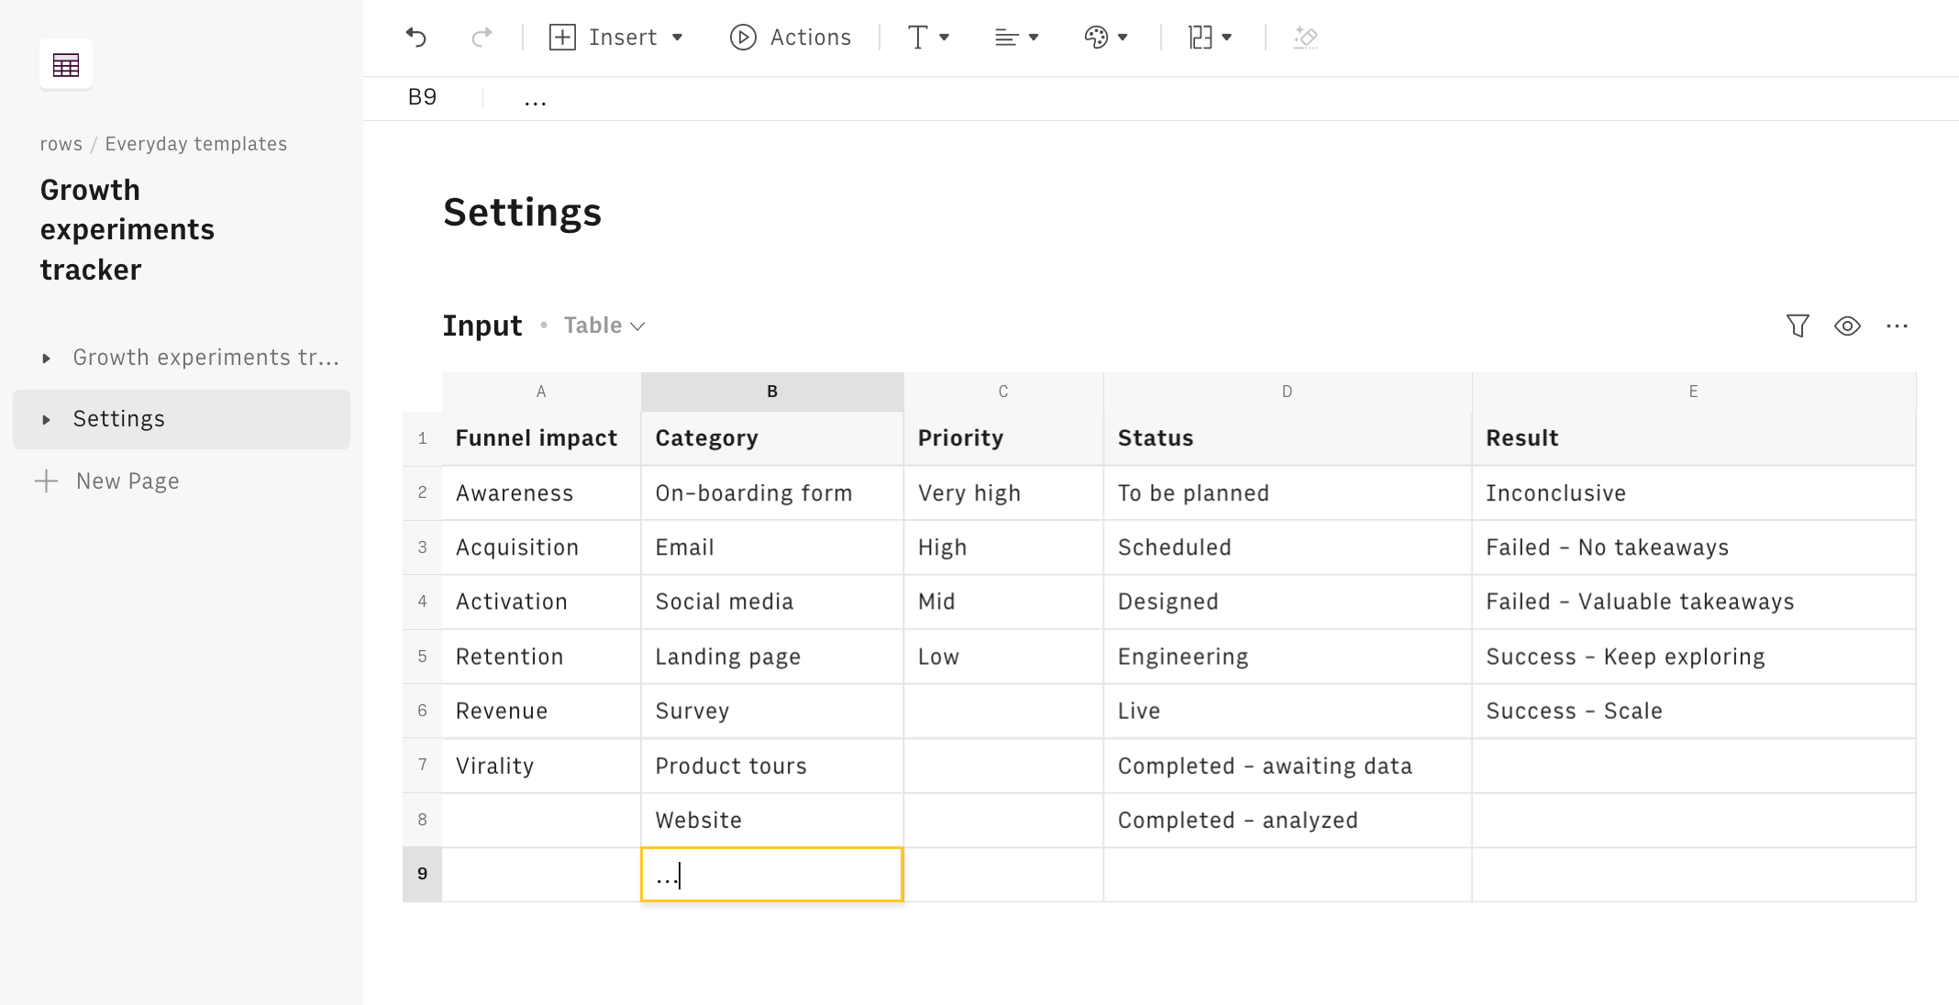Click the redo arrow icon

point(481,38)
